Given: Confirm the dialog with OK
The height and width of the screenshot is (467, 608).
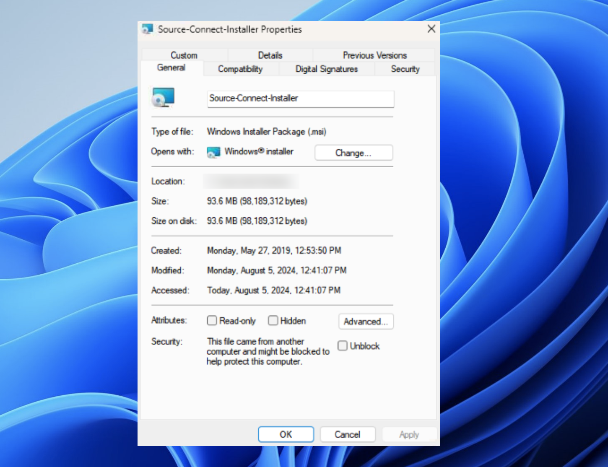Looking at the screenshot, I should pos(286,434).
